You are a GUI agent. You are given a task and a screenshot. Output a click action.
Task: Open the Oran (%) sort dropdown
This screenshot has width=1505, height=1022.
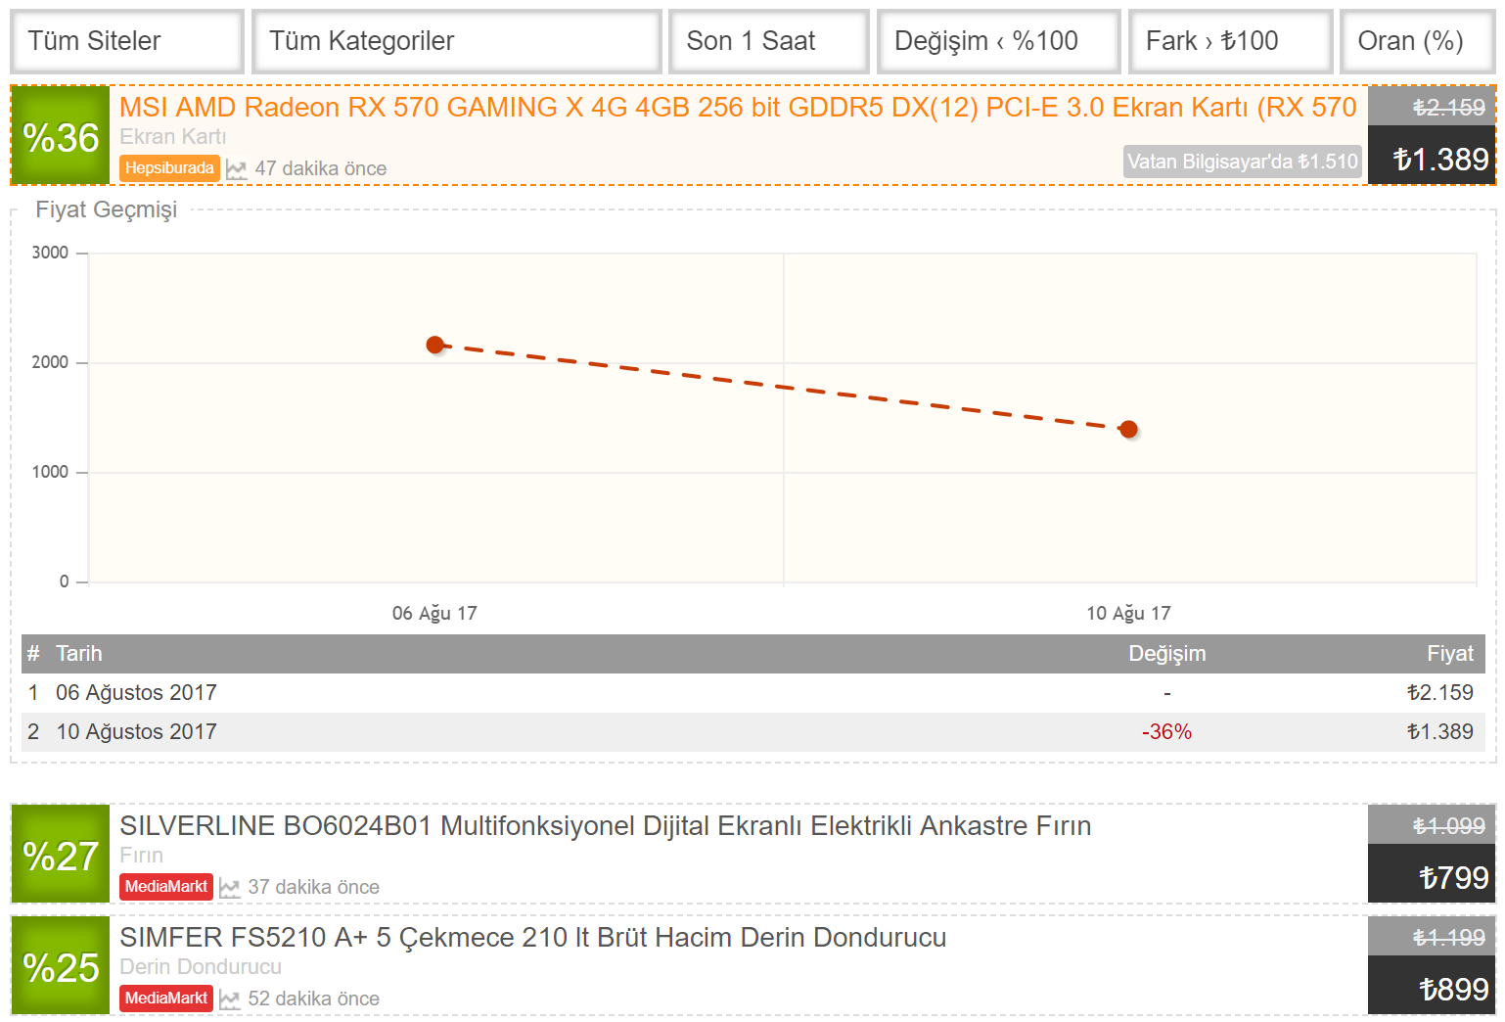click(1418, 41)
